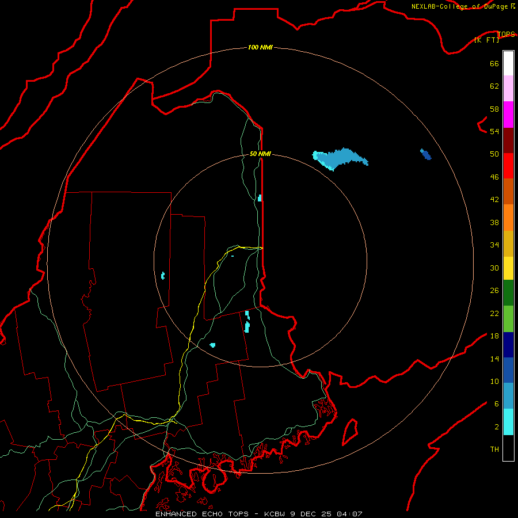Screen dimensions: 518x518
Task: Click the [K FT] units label
Action: [486, 40]
